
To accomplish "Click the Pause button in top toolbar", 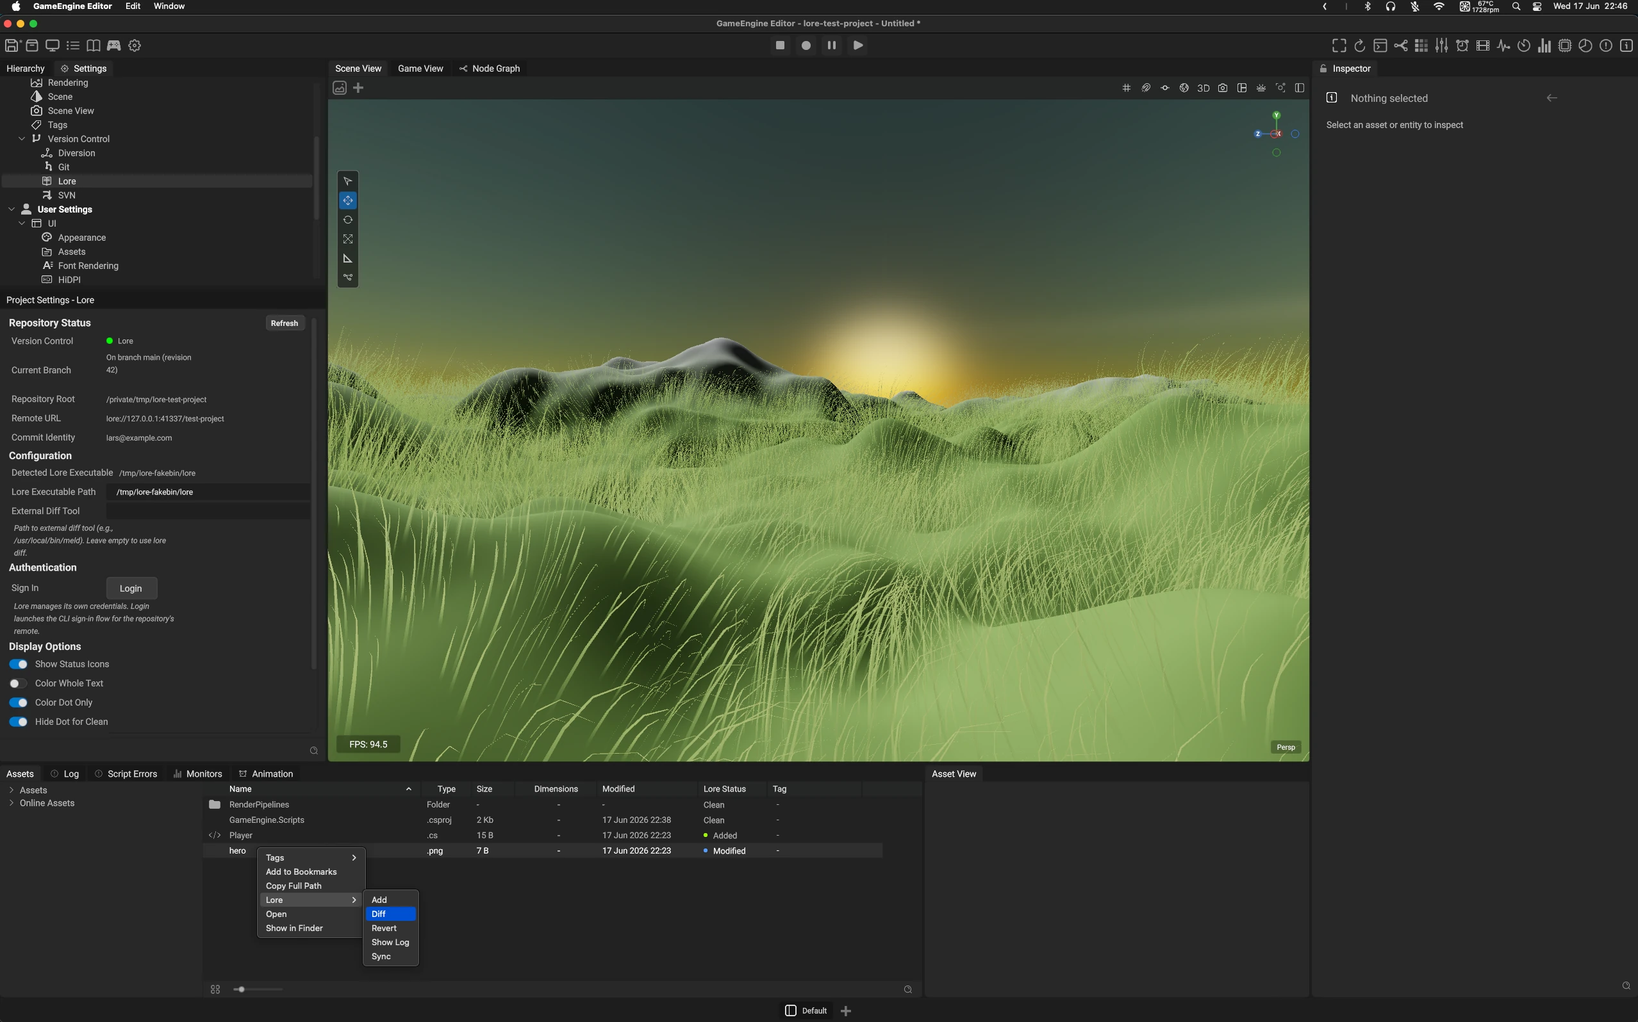I will pyautogui.click(x=832, y=45).
